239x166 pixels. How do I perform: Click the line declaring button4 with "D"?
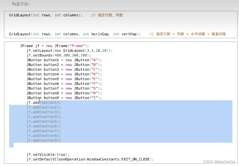pos(64,74)
